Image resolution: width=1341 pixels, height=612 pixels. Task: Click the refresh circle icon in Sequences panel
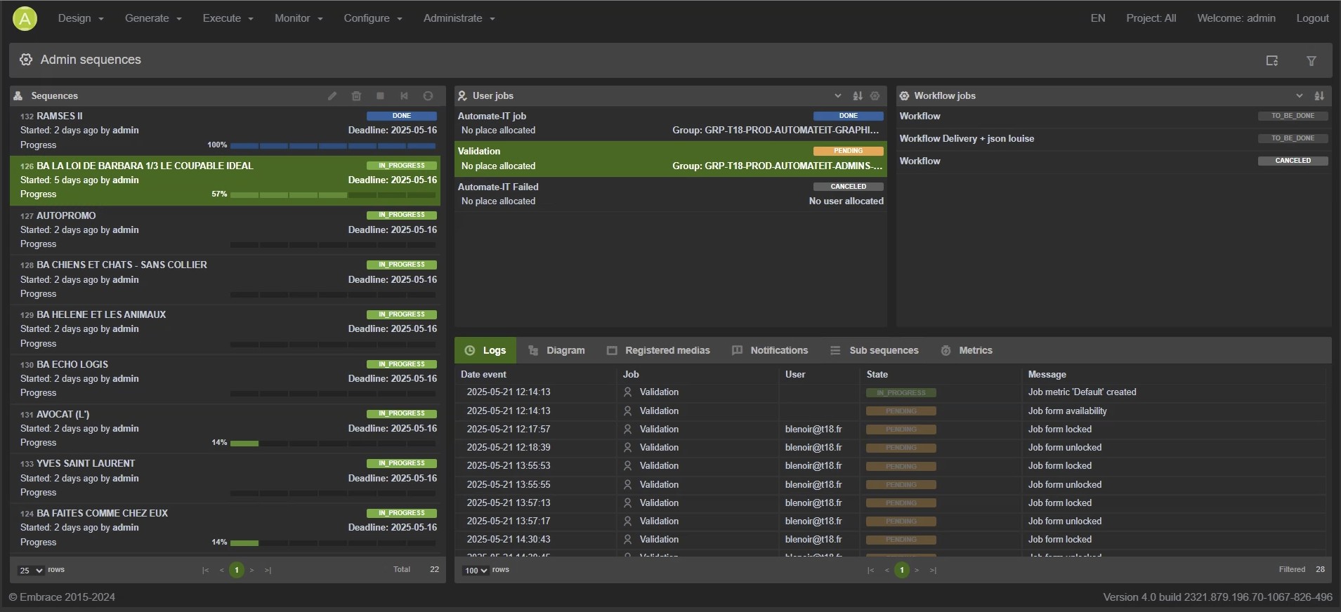(428, 96)
